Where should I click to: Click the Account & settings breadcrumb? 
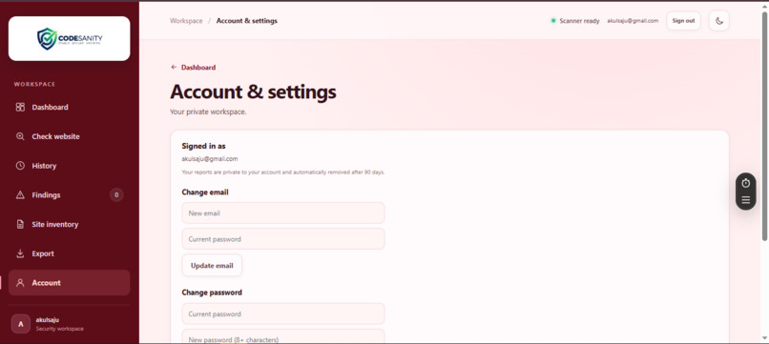[247, 21]
